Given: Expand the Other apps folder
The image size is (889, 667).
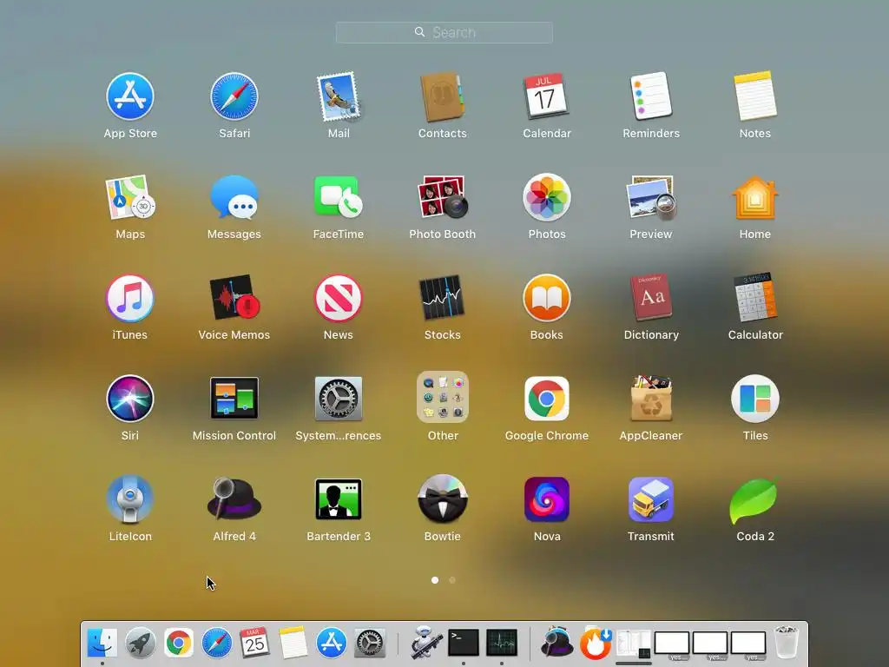Looking at the screenshot, I should 442,397.
